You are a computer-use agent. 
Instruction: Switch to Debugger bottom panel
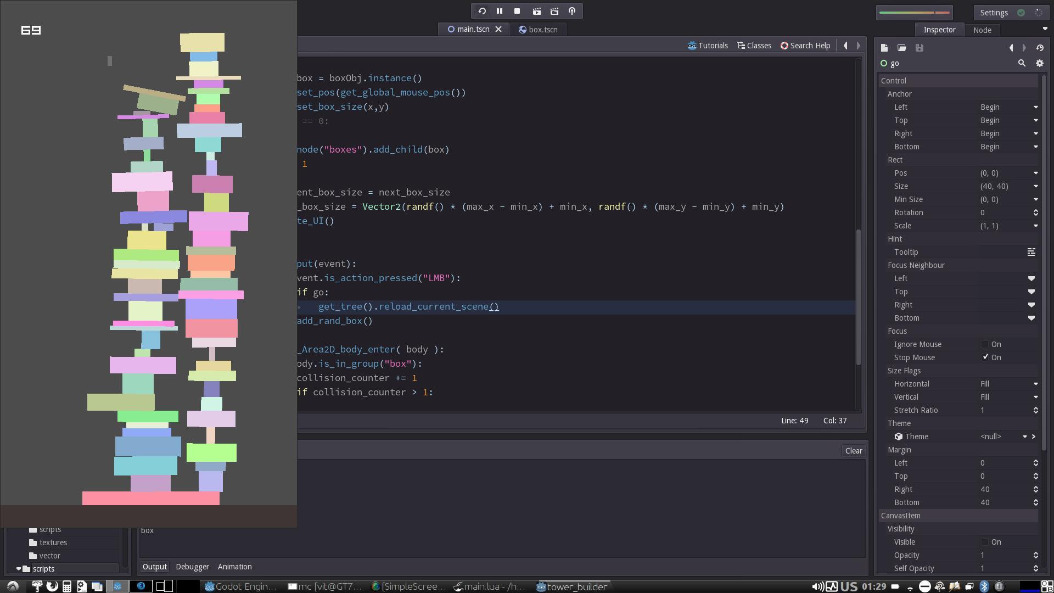[x=192, y=567]
